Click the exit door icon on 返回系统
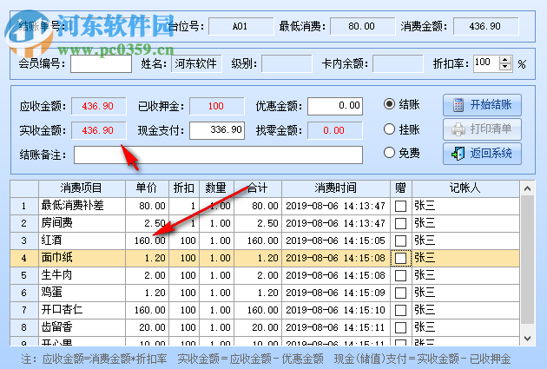Viewport: 547px width, 369px height. (x=458, y=154)
